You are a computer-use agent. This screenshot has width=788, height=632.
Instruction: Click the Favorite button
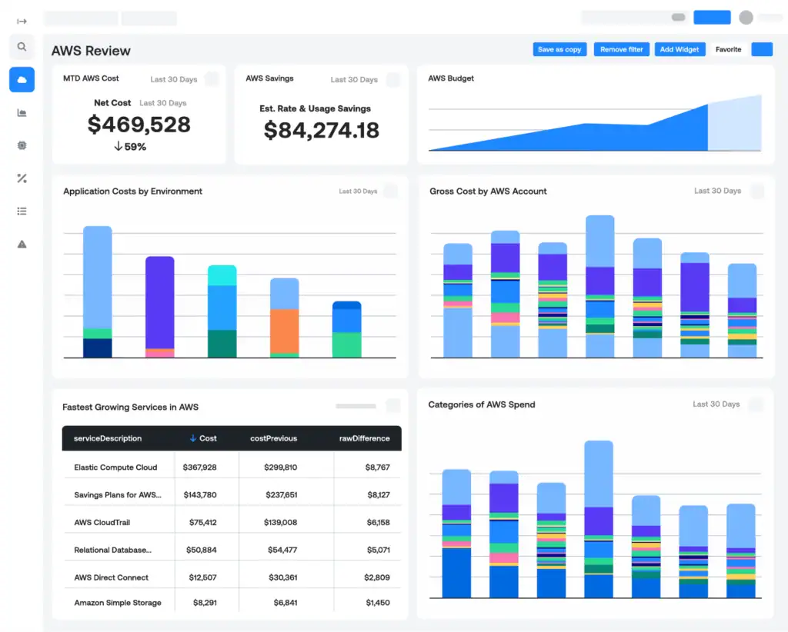[x=728, y=49]
